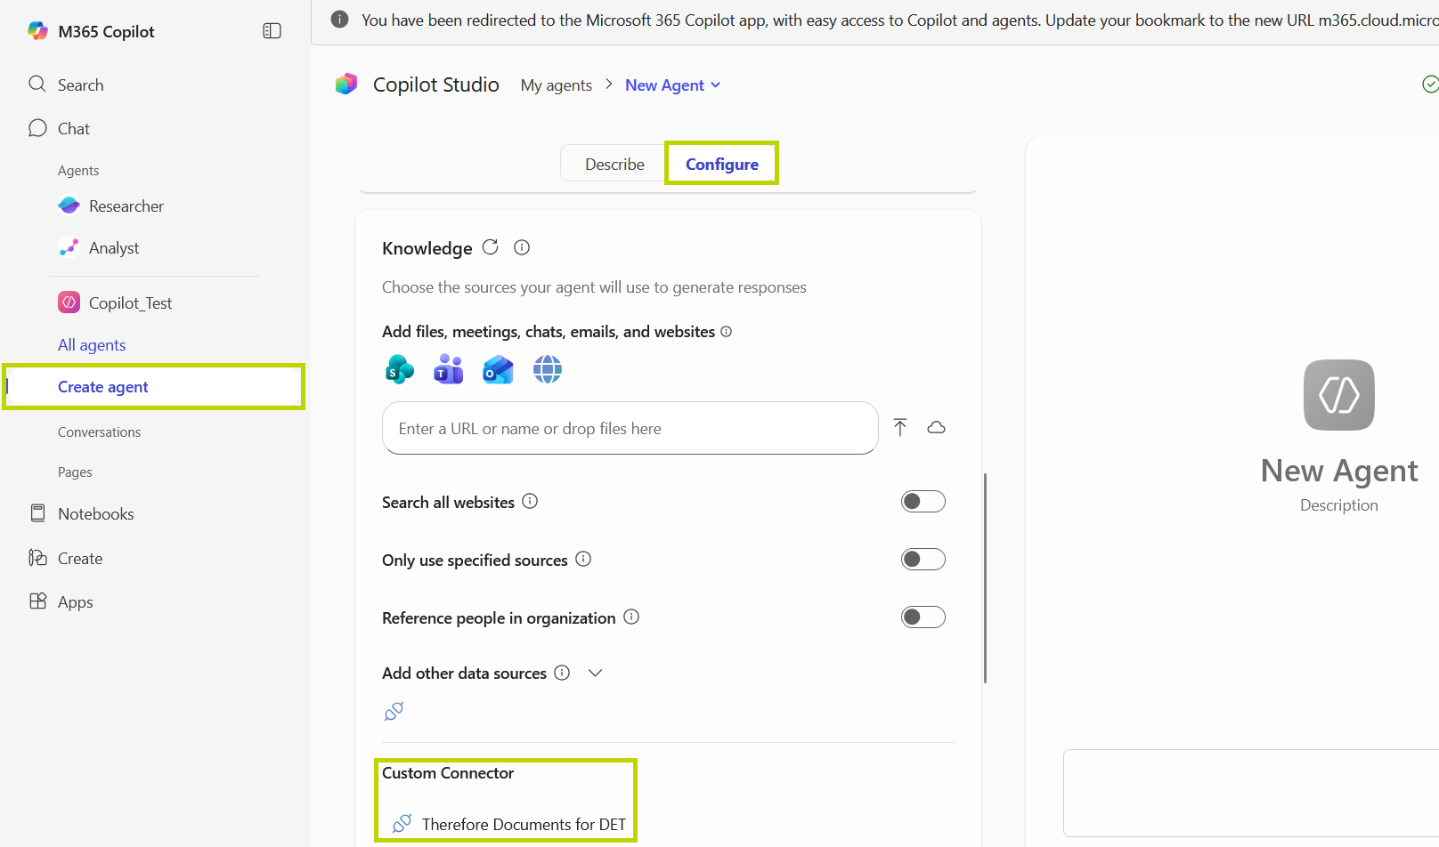Click the globe websites source icon
Viewport: 1439px width, 847px height.
[548, 369]
